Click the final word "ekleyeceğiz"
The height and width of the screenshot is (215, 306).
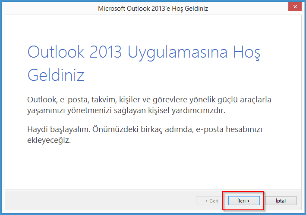coord(48,141)
